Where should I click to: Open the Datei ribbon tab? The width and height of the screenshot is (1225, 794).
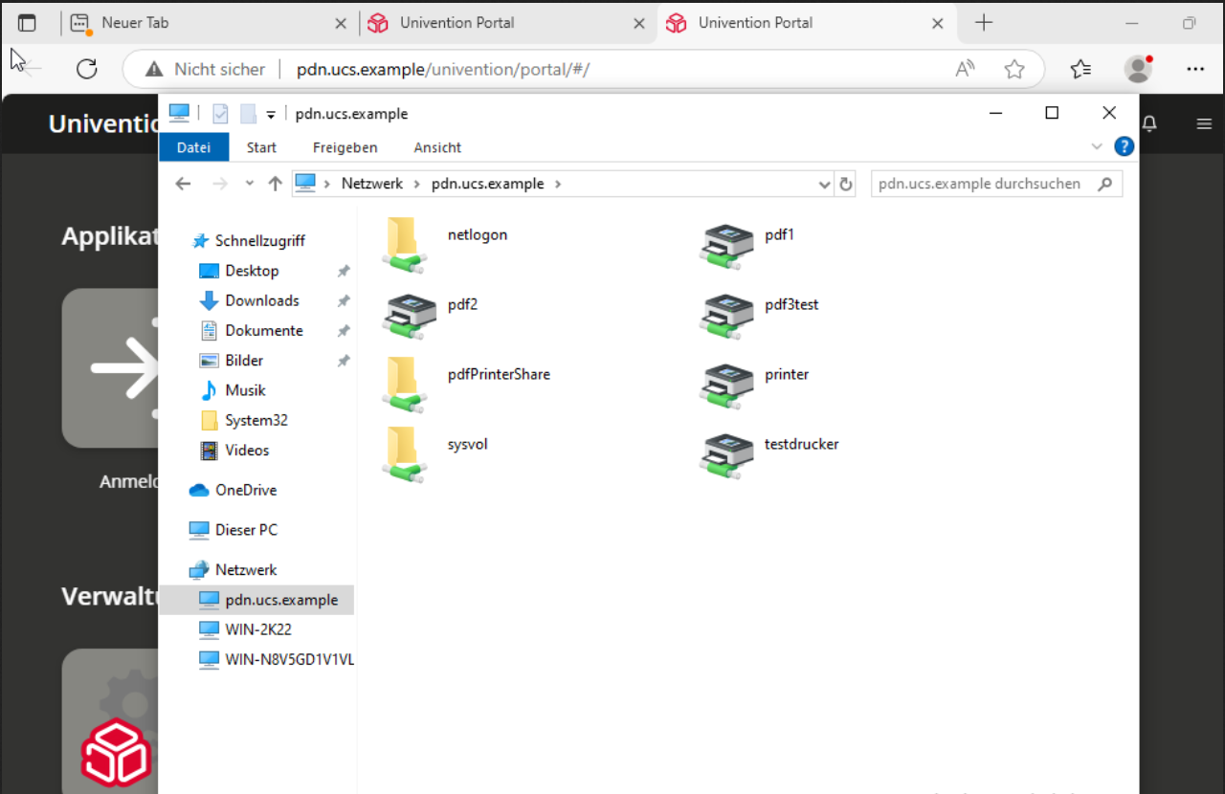point(193,147)
